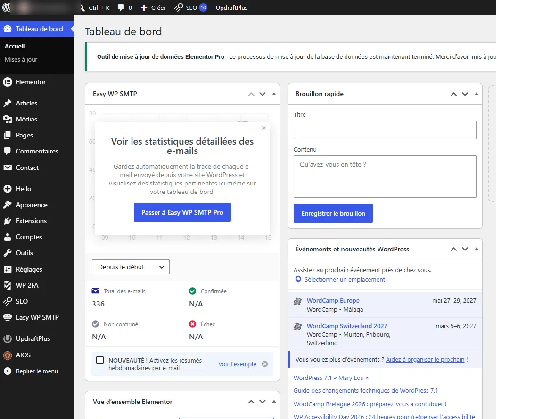Click the Réglages settings icon

[7, 269]
